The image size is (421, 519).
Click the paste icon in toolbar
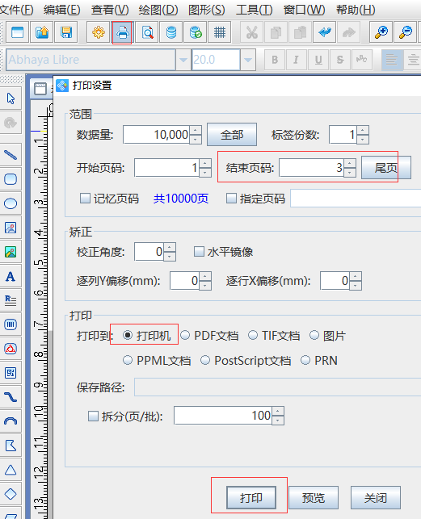(x=301, y=32)
